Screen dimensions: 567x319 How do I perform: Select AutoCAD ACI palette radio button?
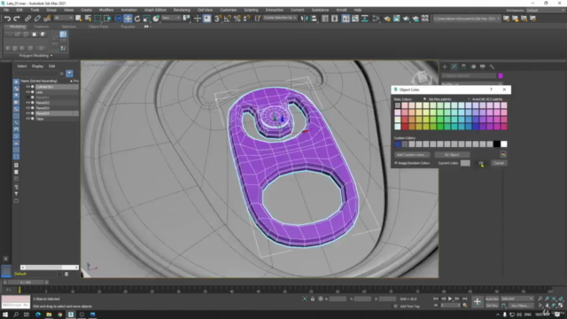(x=469, y=99)
